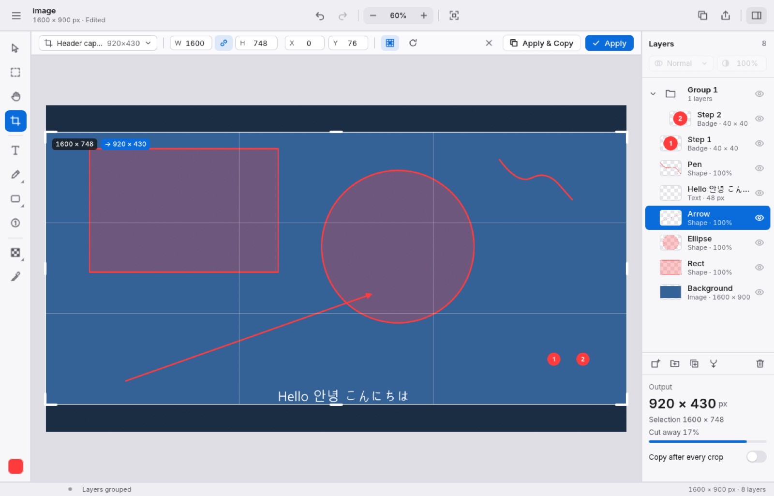Viewport: 774px width, 496px height.
Task: Select the Pen drawing tool
Action: coord(15,174)
